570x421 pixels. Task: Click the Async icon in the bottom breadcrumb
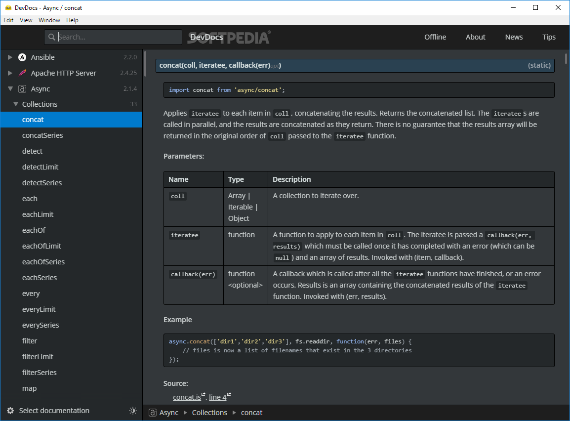153,413
